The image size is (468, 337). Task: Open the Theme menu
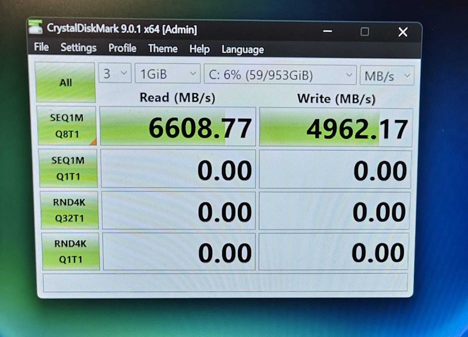click(x=162, y=48)
